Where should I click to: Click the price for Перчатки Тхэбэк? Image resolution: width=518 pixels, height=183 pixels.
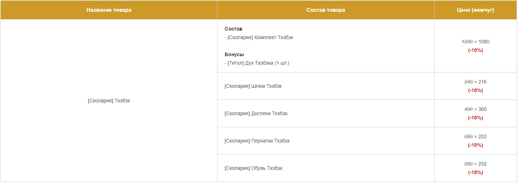click(475, 136)
